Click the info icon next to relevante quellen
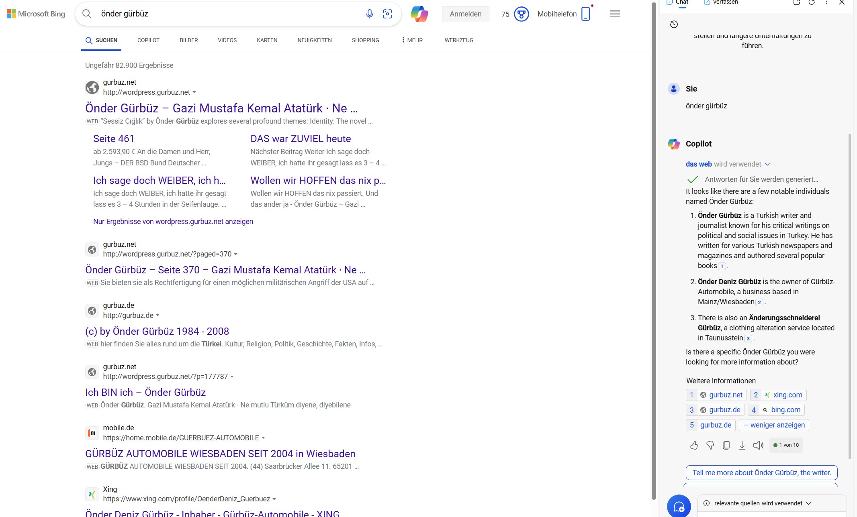Screen dimensions: 857x517 706,503
